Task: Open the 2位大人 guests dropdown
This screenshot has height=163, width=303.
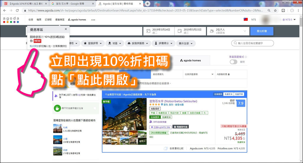Action: coord(228,31)
